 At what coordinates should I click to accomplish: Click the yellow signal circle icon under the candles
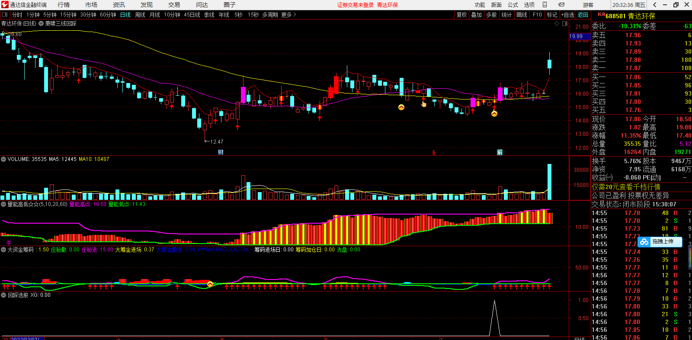point(401,107)
